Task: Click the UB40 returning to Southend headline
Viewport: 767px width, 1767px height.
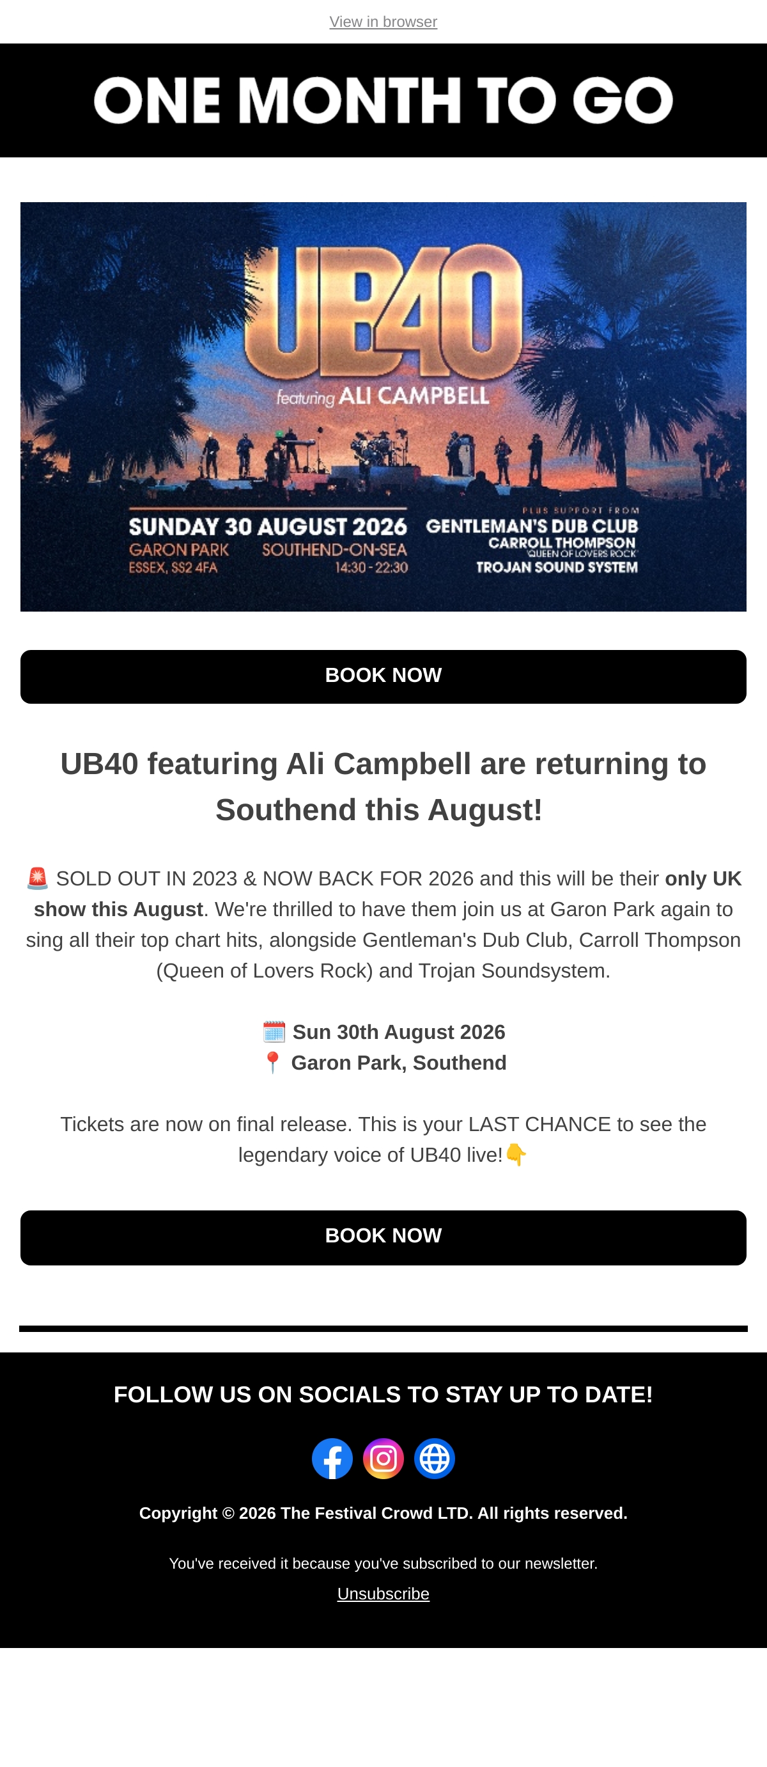Action: (x=383, y=787)
